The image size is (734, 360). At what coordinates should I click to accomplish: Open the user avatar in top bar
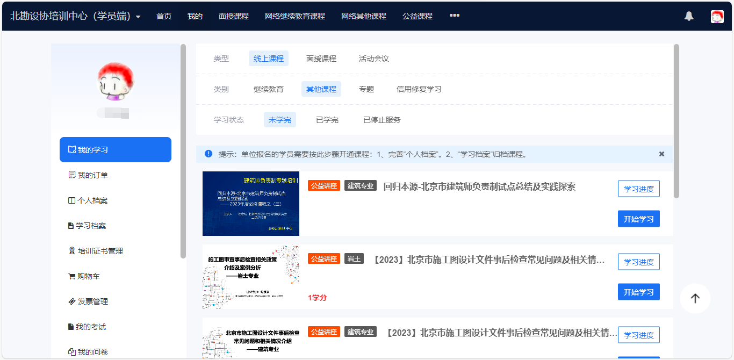pyautogui.click(x=717, y=16)
